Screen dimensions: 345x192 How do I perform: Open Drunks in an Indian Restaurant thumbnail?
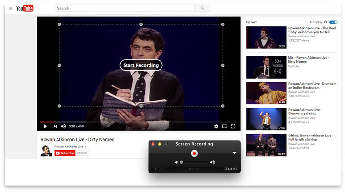tap(266, 93)
